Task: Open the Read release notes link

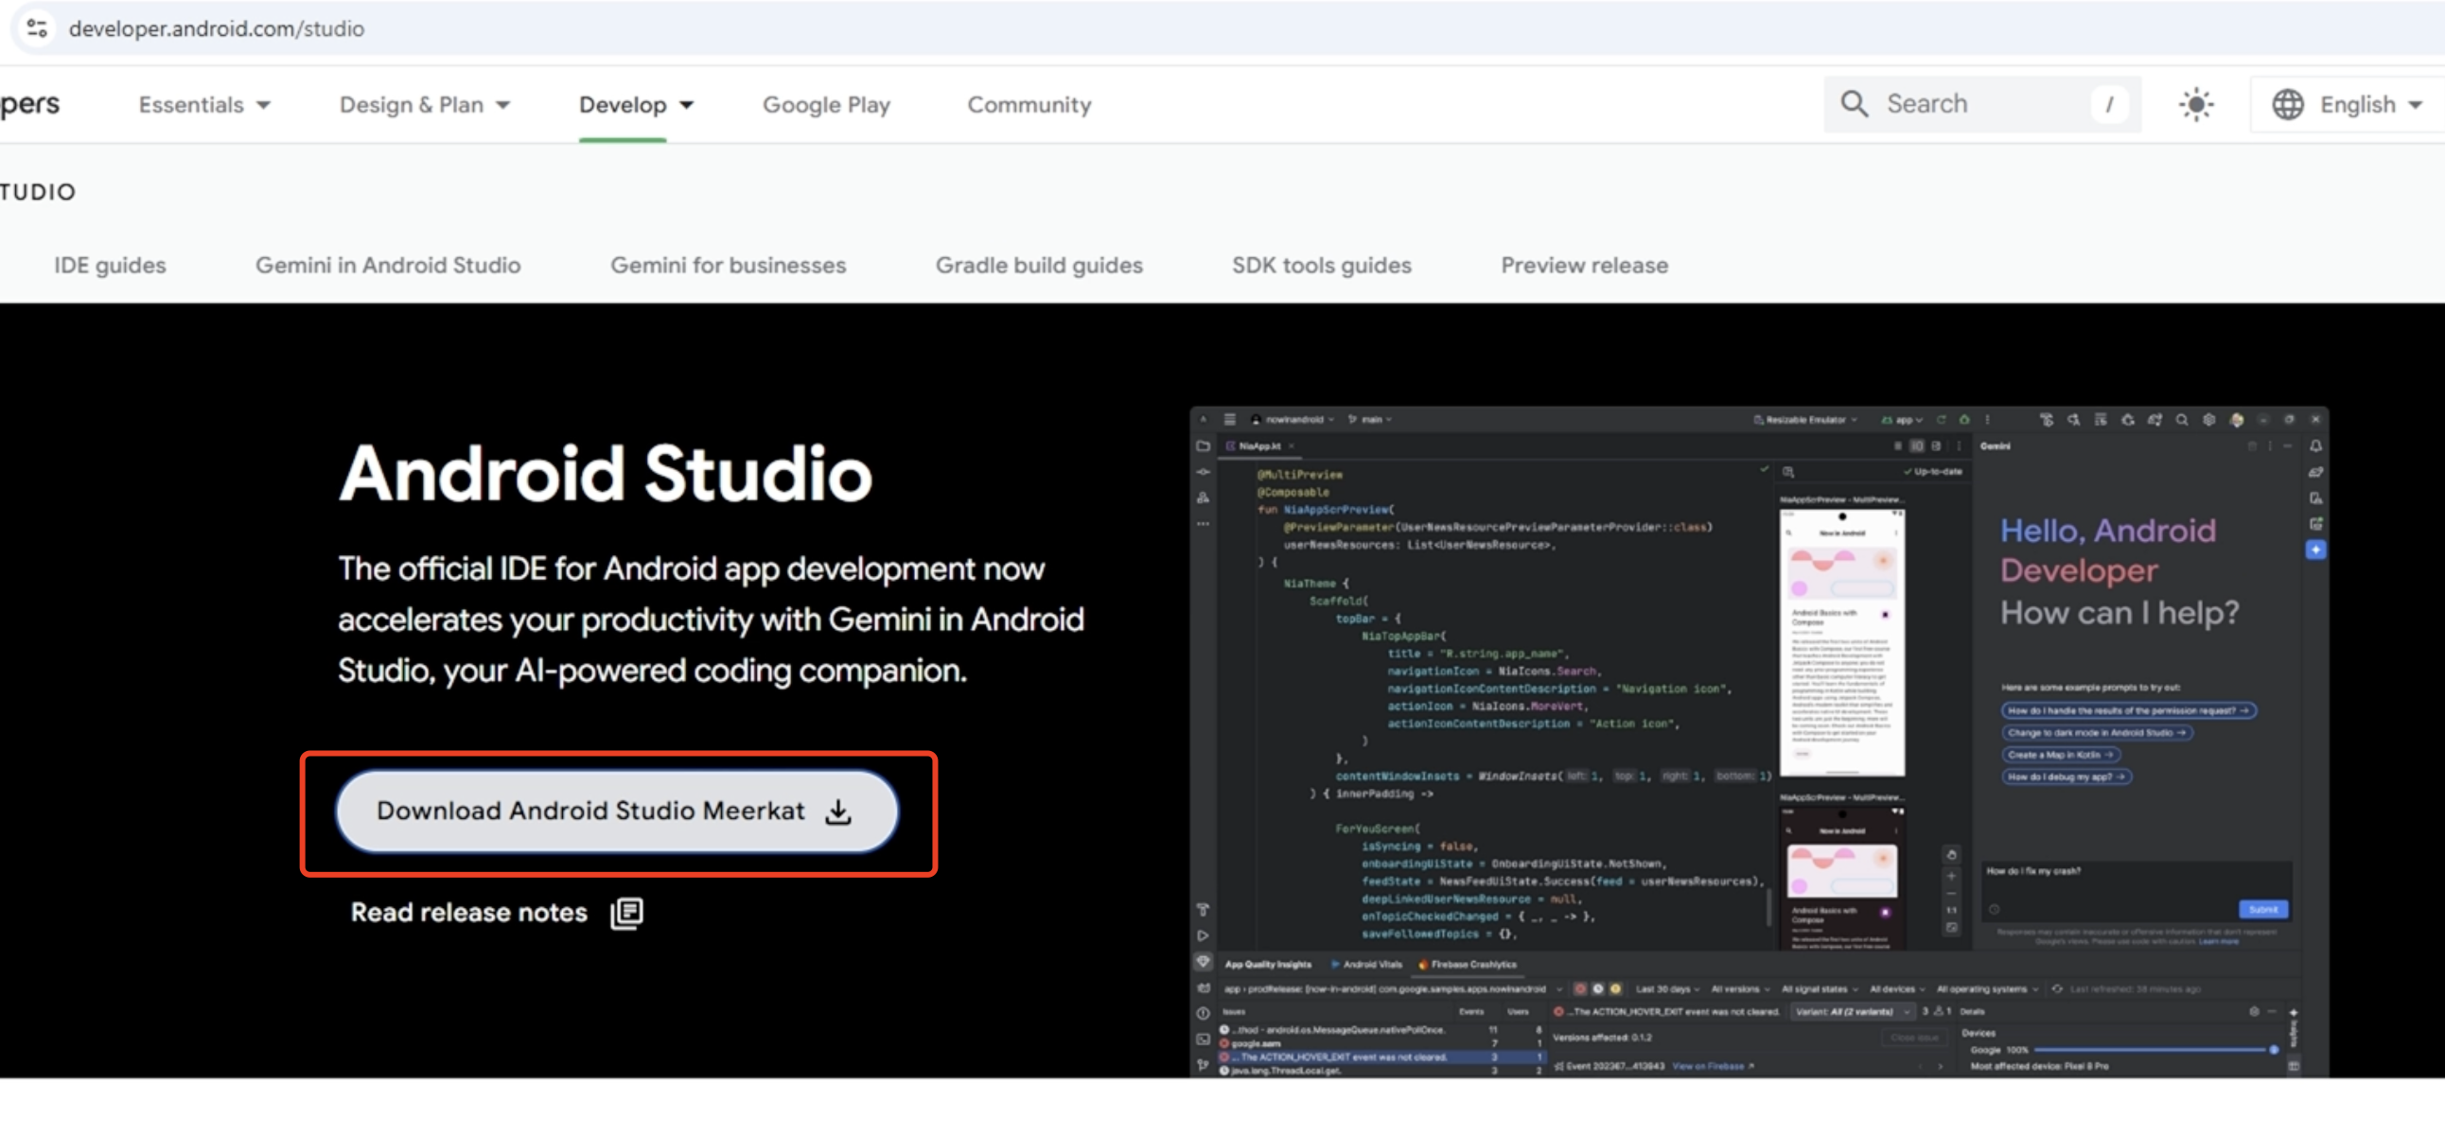Action: click(469, 913)
